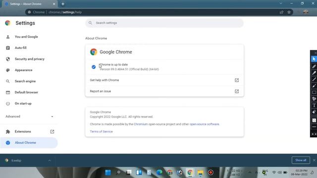Viewport: 317px width, 178px height.
Task: Close the annotation toolbar
Action: [x=315, y=53]
